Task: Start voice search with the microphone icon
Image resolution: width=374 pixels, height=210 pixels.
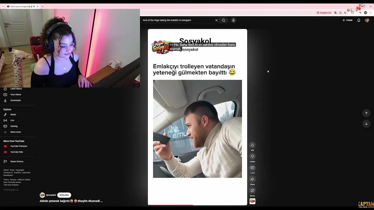Action: pos(233,20)
